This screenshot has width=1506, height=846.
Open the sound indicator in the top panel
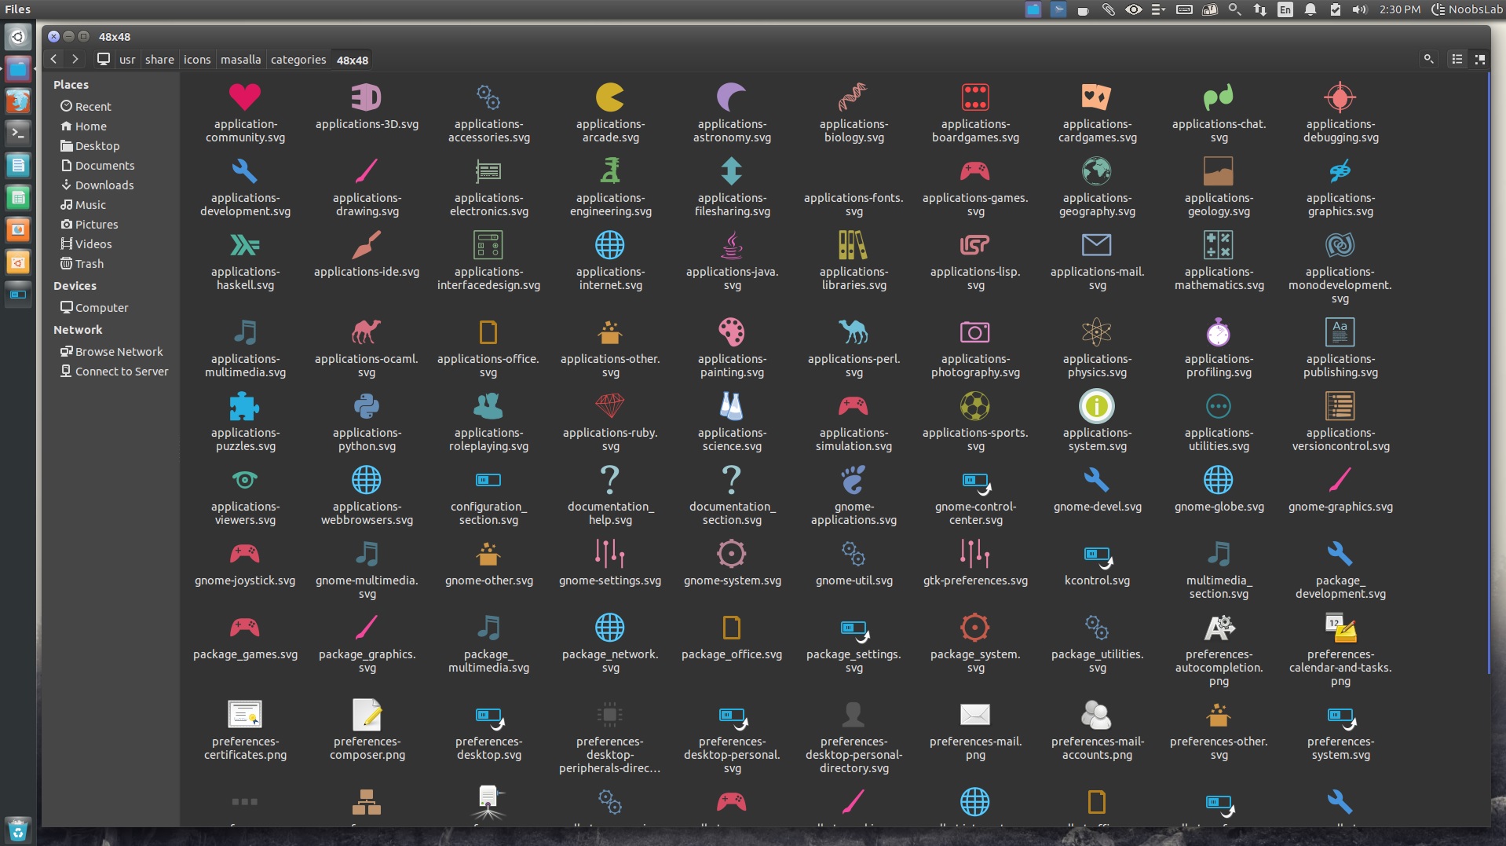[x=1361, y=9]
